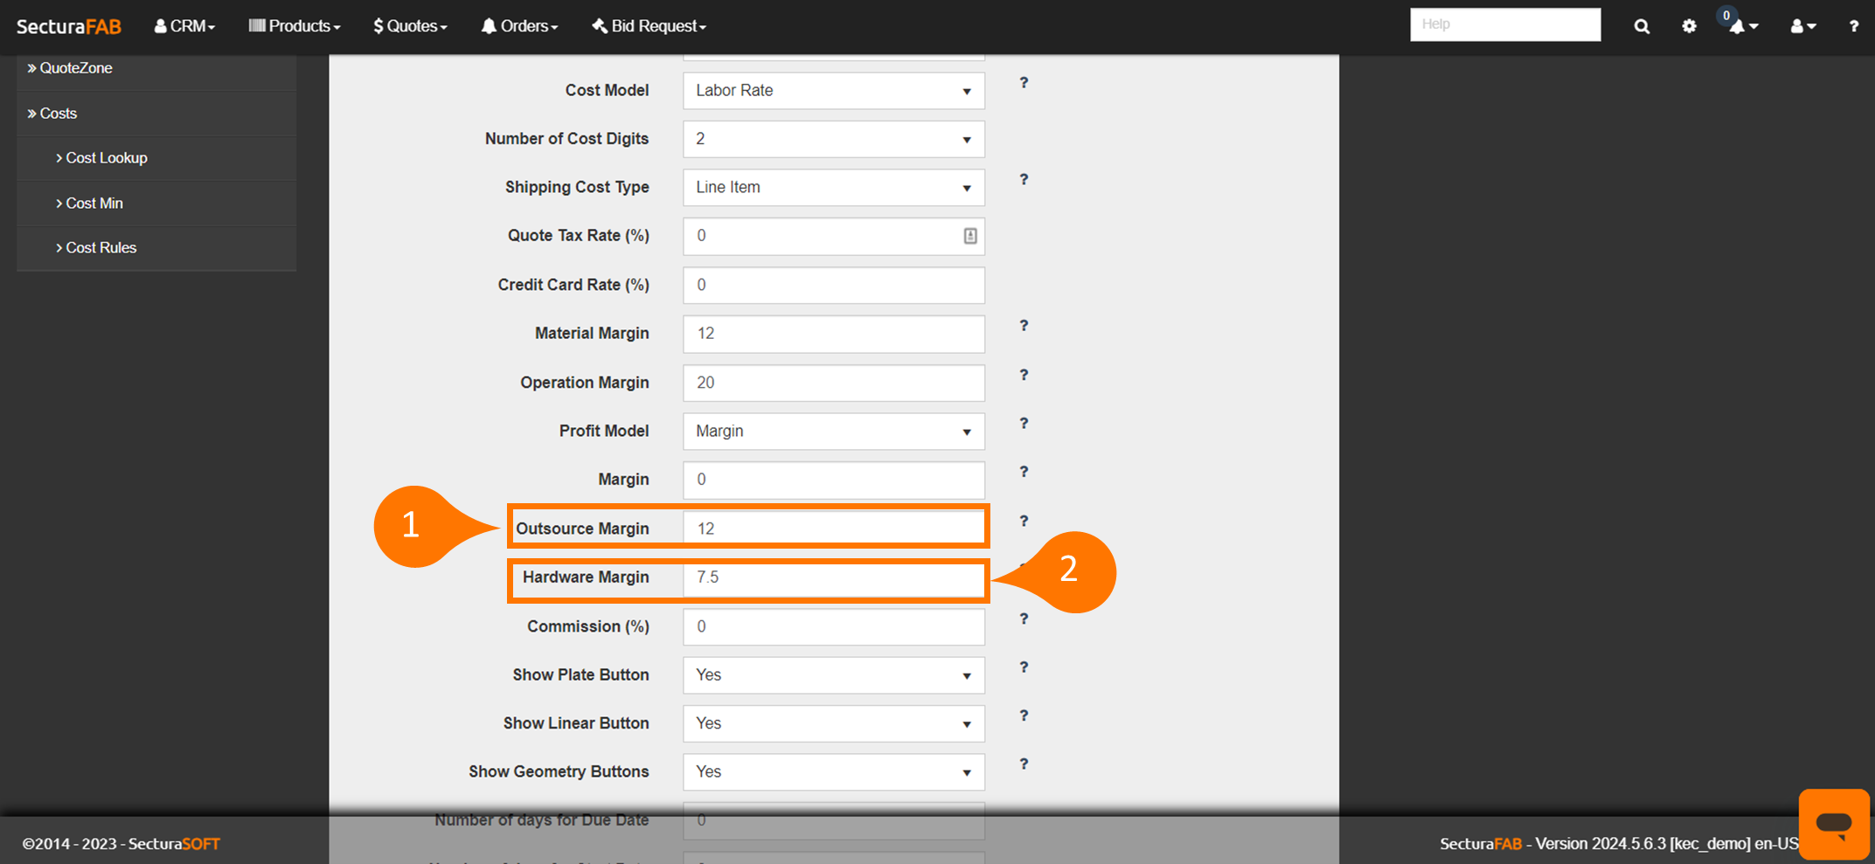Image resolution: width=1875 pixels, height=864 pixels.
Task: Click the help icon next to Cost Model
Action: click(1024, 83)
